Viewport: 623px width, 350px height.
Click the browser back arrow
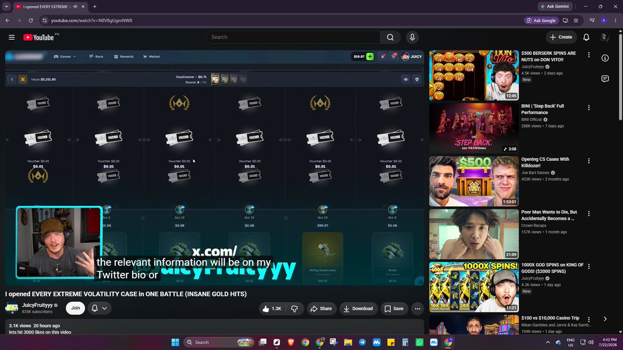point(7,20)
